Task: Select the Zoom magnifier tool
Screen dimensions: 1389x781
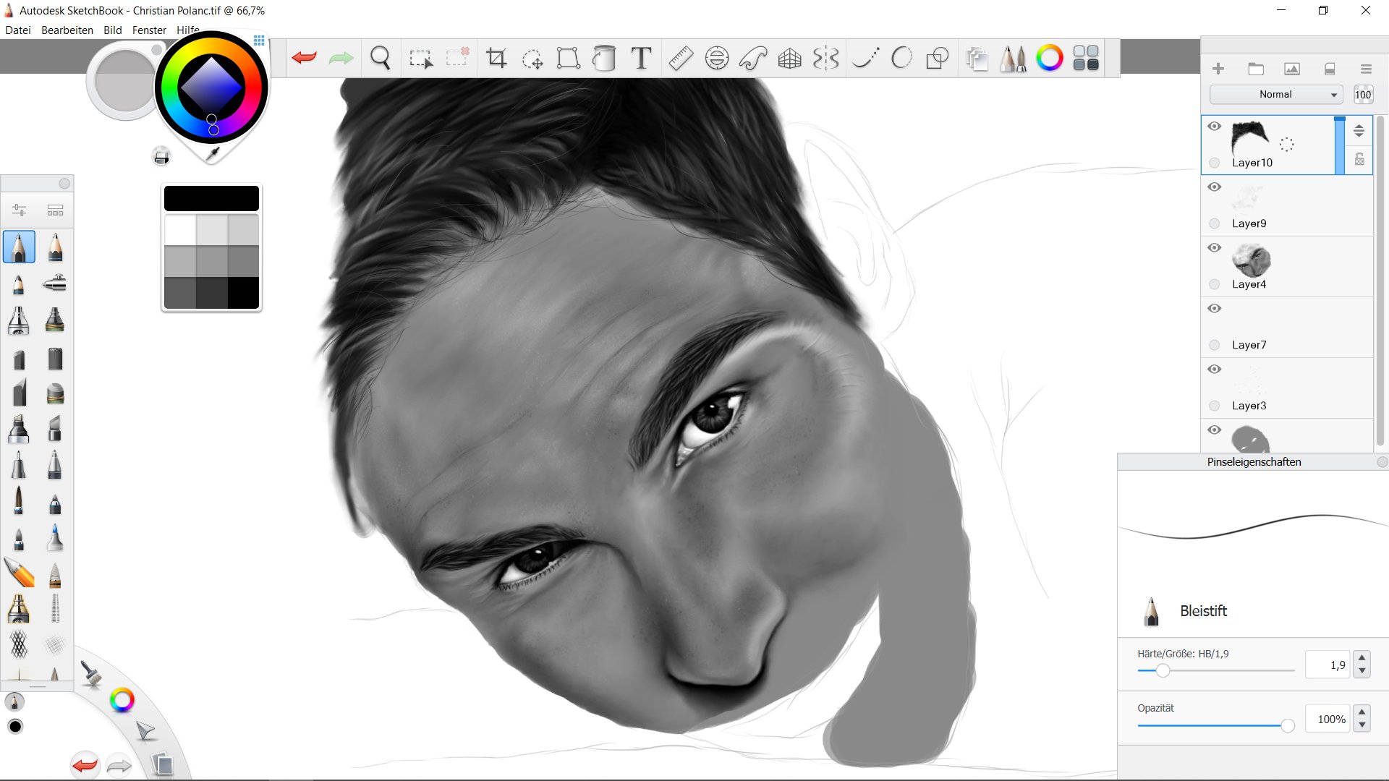Action: pos(381,58)
